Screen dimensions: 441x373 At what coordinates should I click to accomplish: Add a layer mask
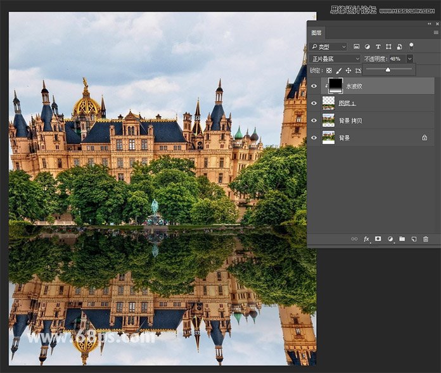(378, 239)
